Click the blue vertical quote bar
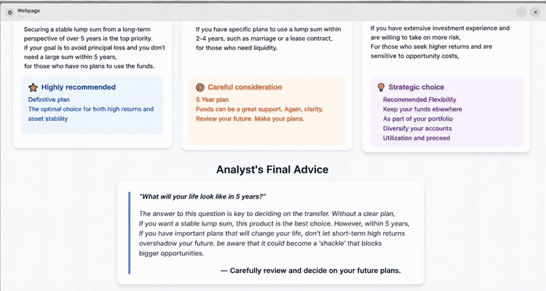 [x=129, y=233]
